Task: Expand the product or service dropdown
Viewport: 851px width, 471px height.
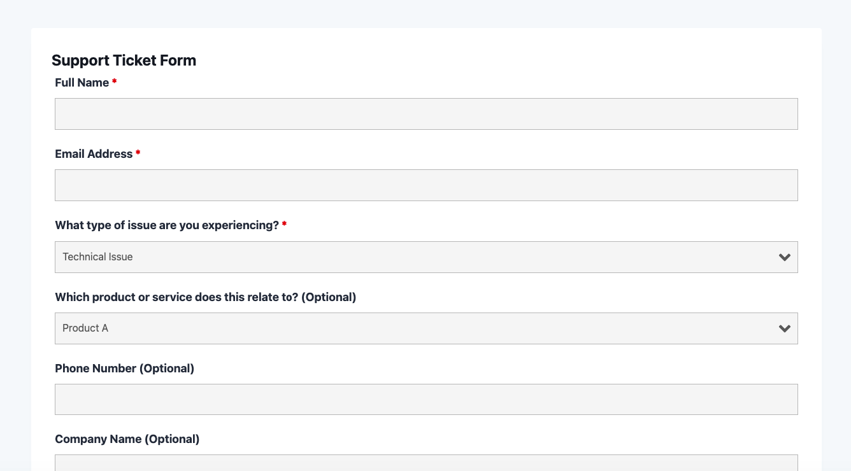Action: (425, 328)
